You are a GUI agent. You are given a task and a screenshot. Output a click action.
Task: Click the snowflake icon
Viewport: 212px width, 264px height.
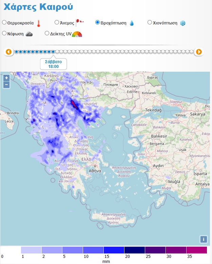pos(183,23)
